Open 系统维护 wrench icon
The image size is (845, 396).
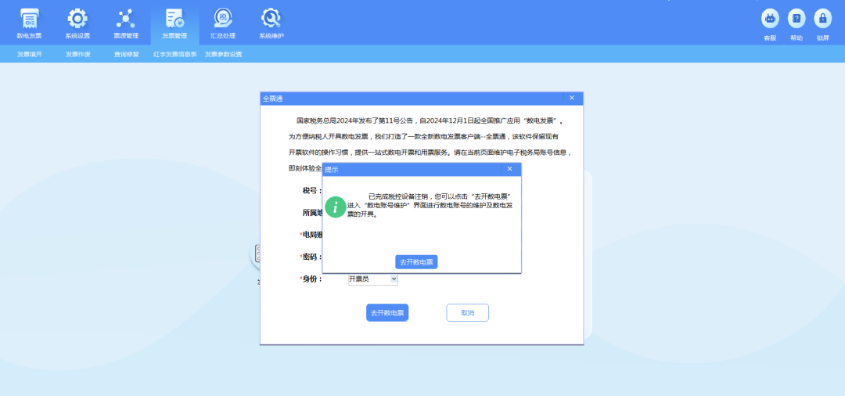[x=271, y=19]
